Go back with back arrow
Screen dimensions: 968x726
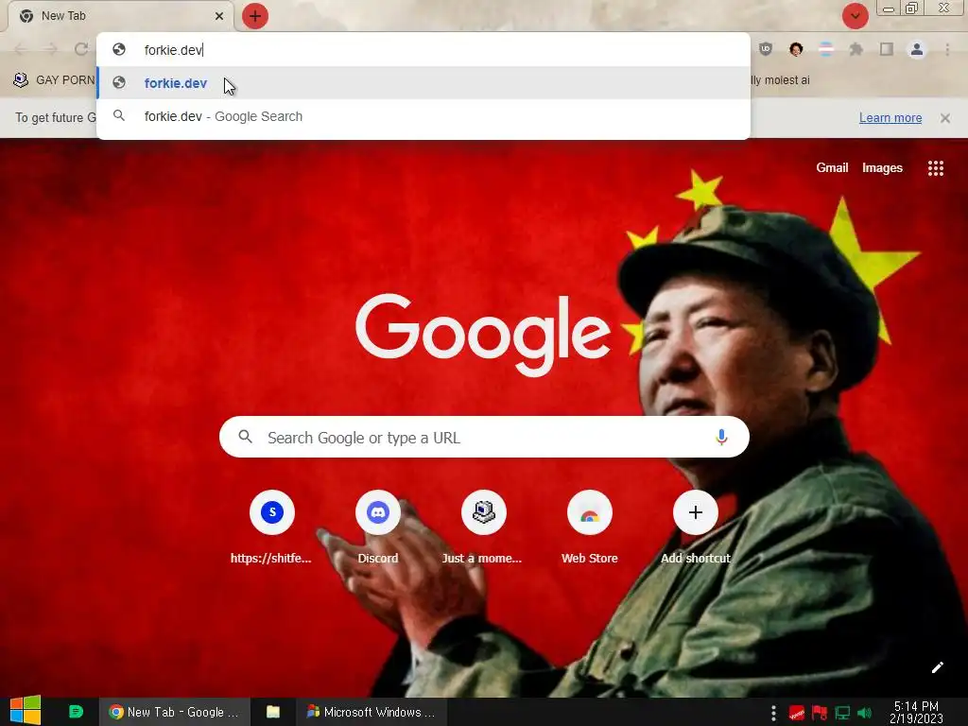[21, 49]
